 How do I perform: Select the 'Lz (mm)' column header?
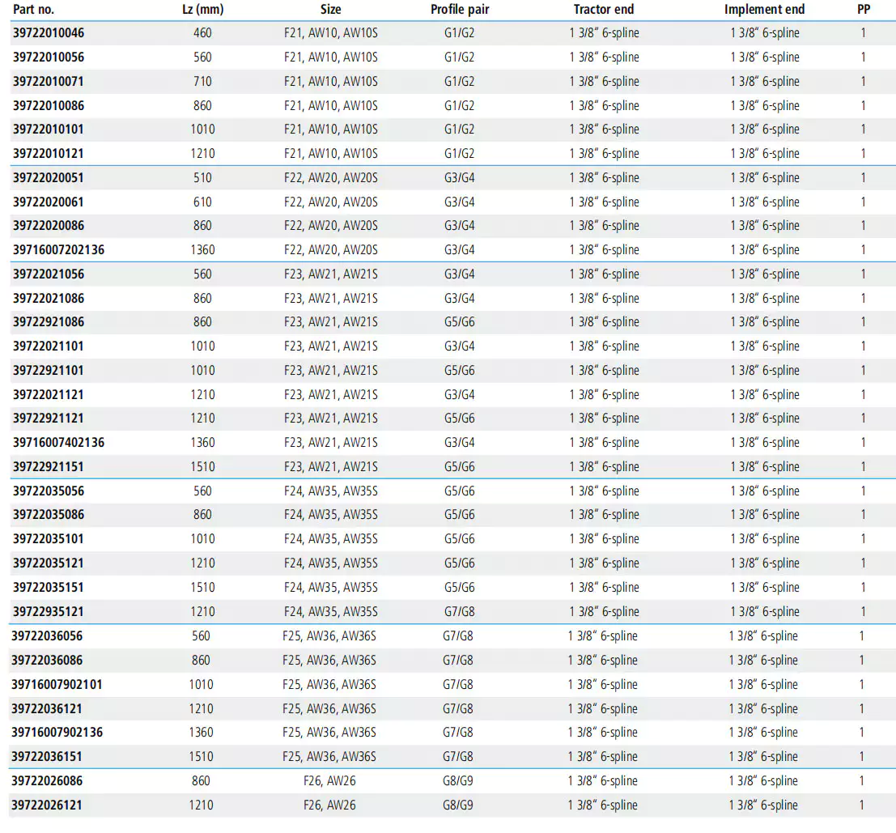(202, 10)
